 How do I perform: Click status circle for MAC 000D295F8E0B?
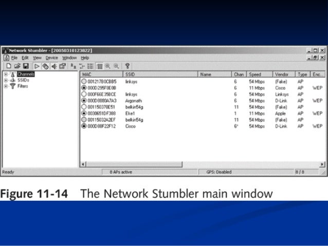[84, 88]
